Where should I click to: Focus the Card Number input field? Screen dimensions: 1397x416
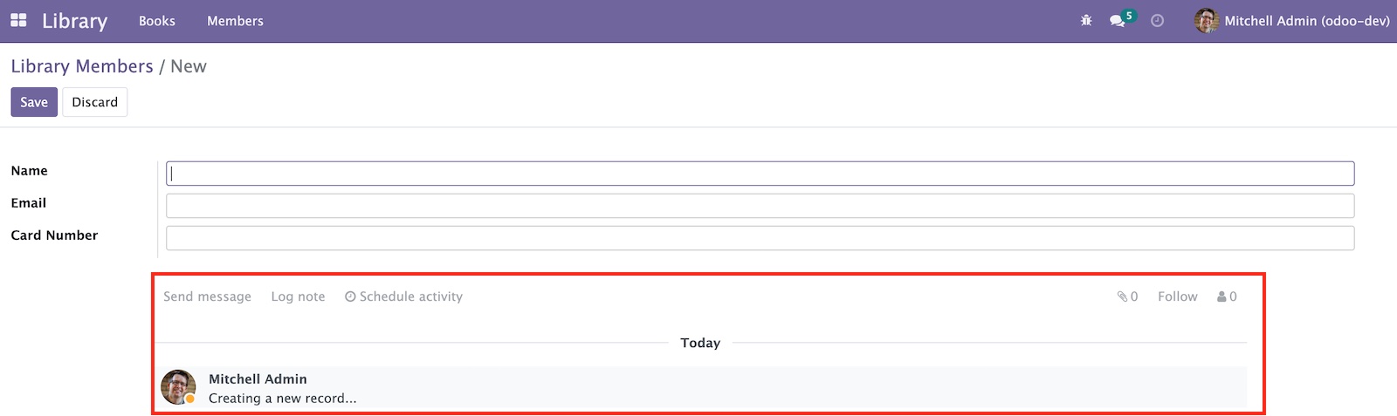click(760, 238)
